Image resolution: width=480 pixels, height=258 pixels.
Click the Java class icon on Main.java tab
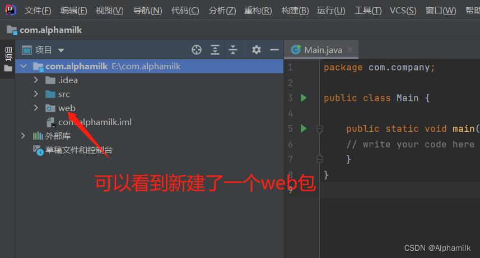296,50
